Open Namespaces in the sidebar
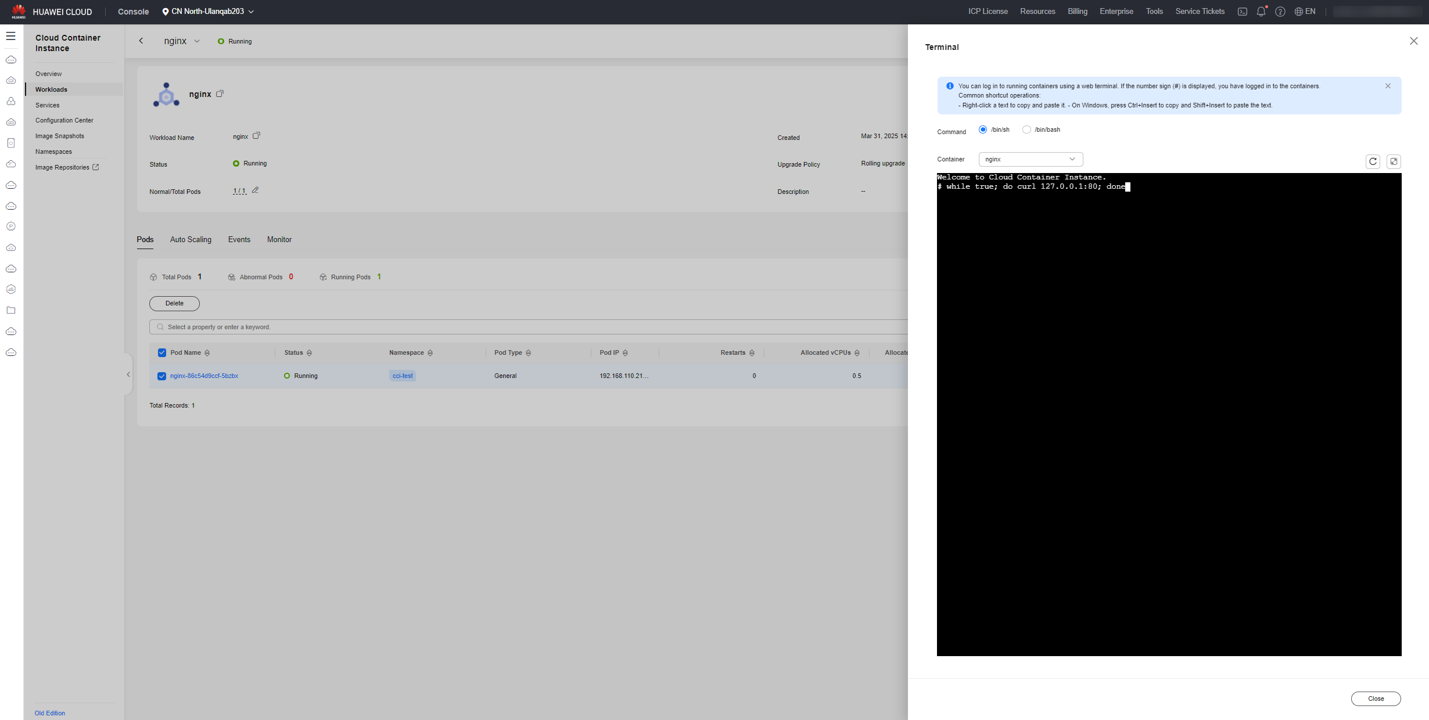The image size is (1429, 720). 54,152
